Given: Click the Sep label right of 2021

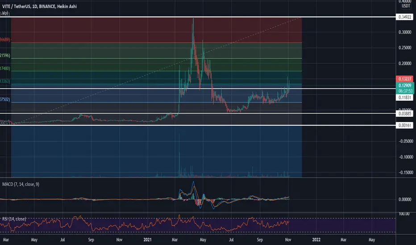Looking at the screenshot, I should (x=260, y=240).
